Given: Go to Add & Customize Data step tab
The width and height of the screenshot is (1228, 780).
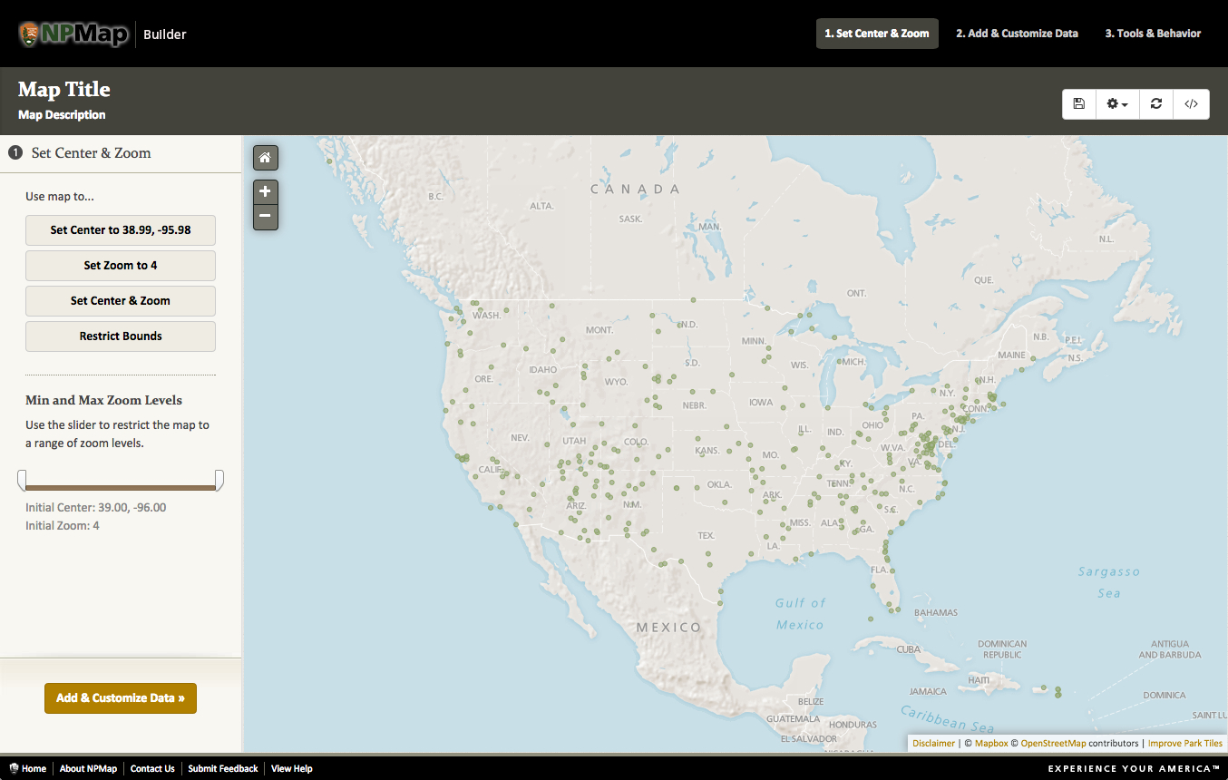Looking at the screenshot, I should [1017, 34].
